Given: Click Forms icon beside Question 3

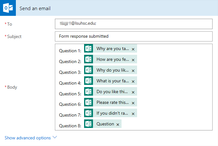Looking at the screenshot, I should (89, 70).
